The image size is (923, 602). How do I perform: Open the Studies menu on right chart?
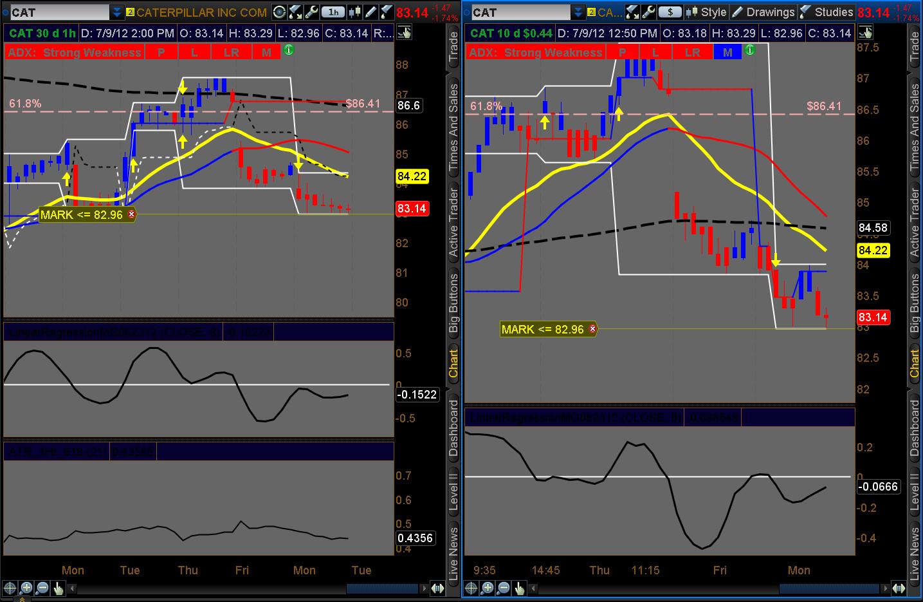coord(826,12)
